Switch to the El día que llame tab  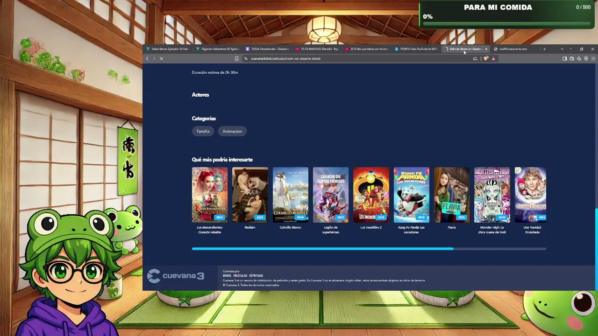pyautogui.click(x=367, y=49)
